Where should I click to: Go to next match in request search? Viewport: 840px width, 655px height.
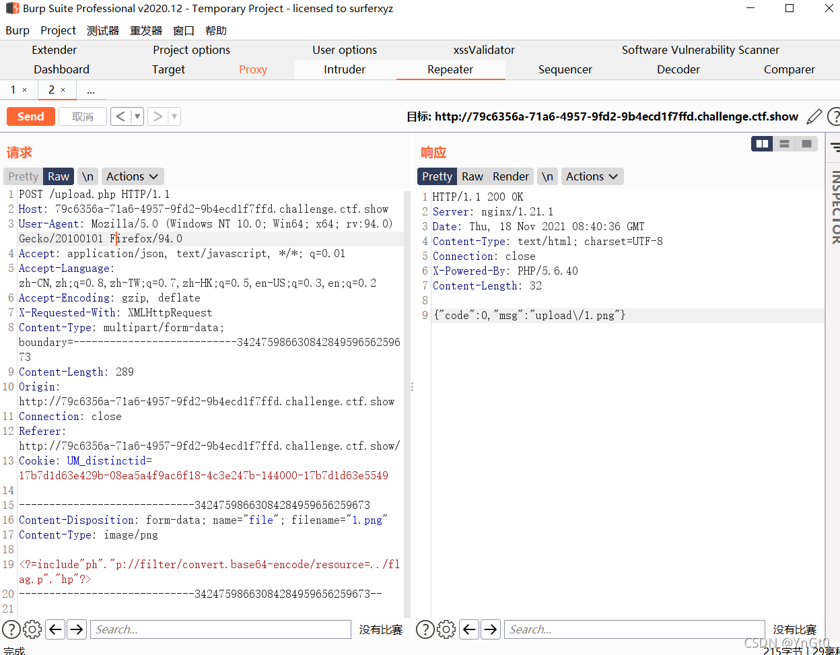(x=77, y=629)
